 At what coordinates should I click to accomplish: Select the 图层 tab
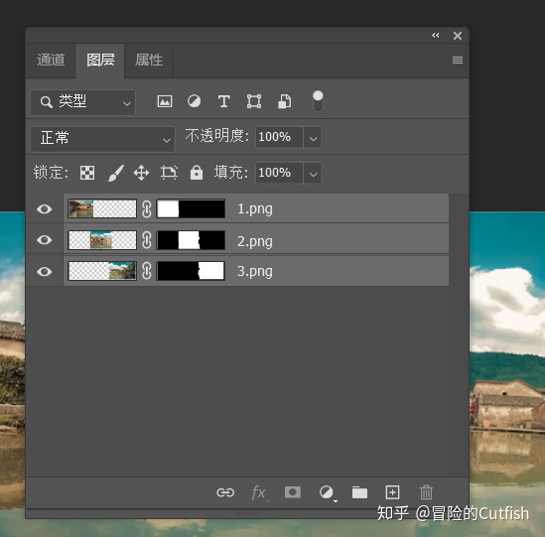pos(100,60)
